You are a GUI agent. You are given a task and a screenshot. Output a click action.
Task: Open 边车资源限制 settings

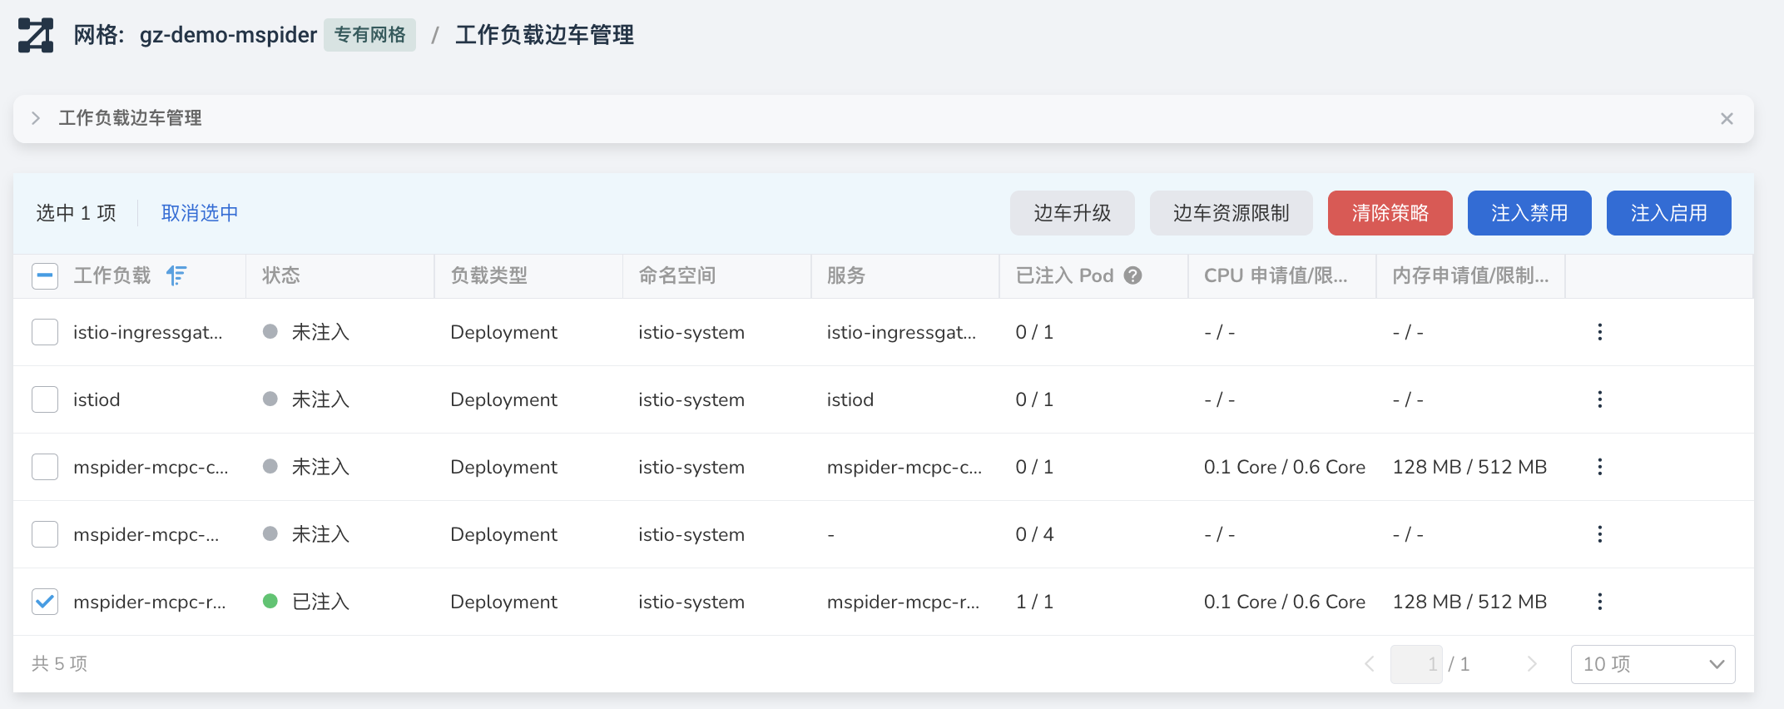click(1231, 213)
